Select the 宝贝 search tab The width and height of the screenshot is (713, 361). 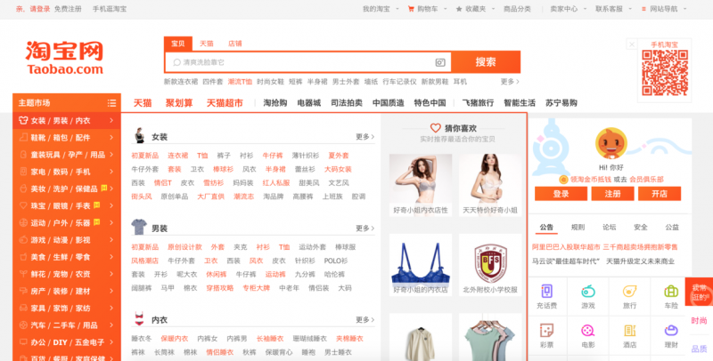177,44
